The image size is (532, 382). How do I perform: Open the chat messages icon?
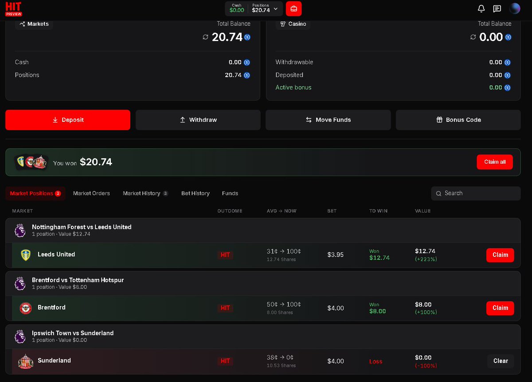click(497, 8)
